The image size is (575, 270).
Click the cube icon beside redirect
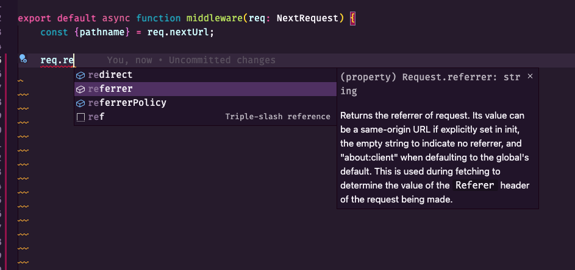(x=80, y=75)
